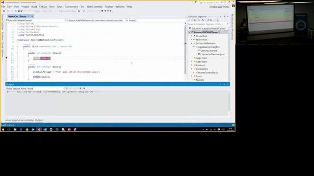The height and width of the screenshot is (176, 314).
Task: Collapse the Index() method outline in editor
Action: click(18, 53)
